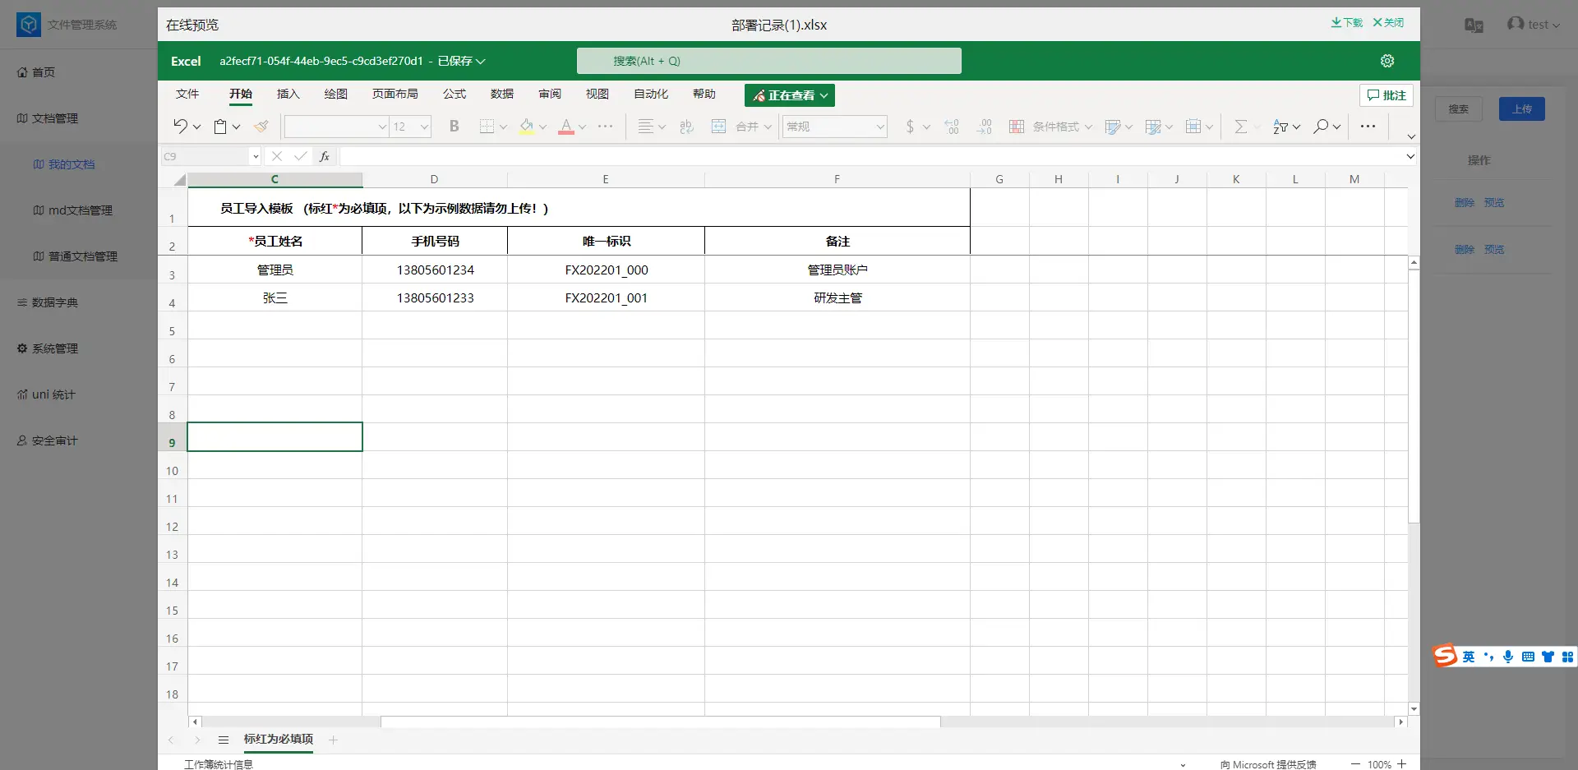
Task: Click the select-all corner triangle
Action: 179,180
